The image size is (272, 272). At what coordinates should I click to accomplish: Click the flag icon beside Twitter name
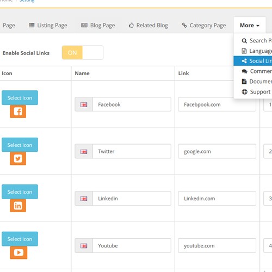(x=84, y=151)
